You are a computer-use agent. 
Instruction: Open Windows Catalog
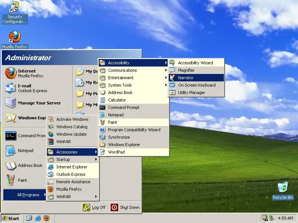point(73,127)
